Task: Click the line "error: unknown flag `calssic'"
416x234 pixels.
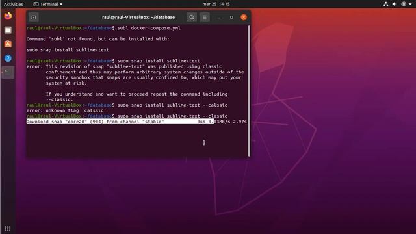Action: [x=66, y=110]
